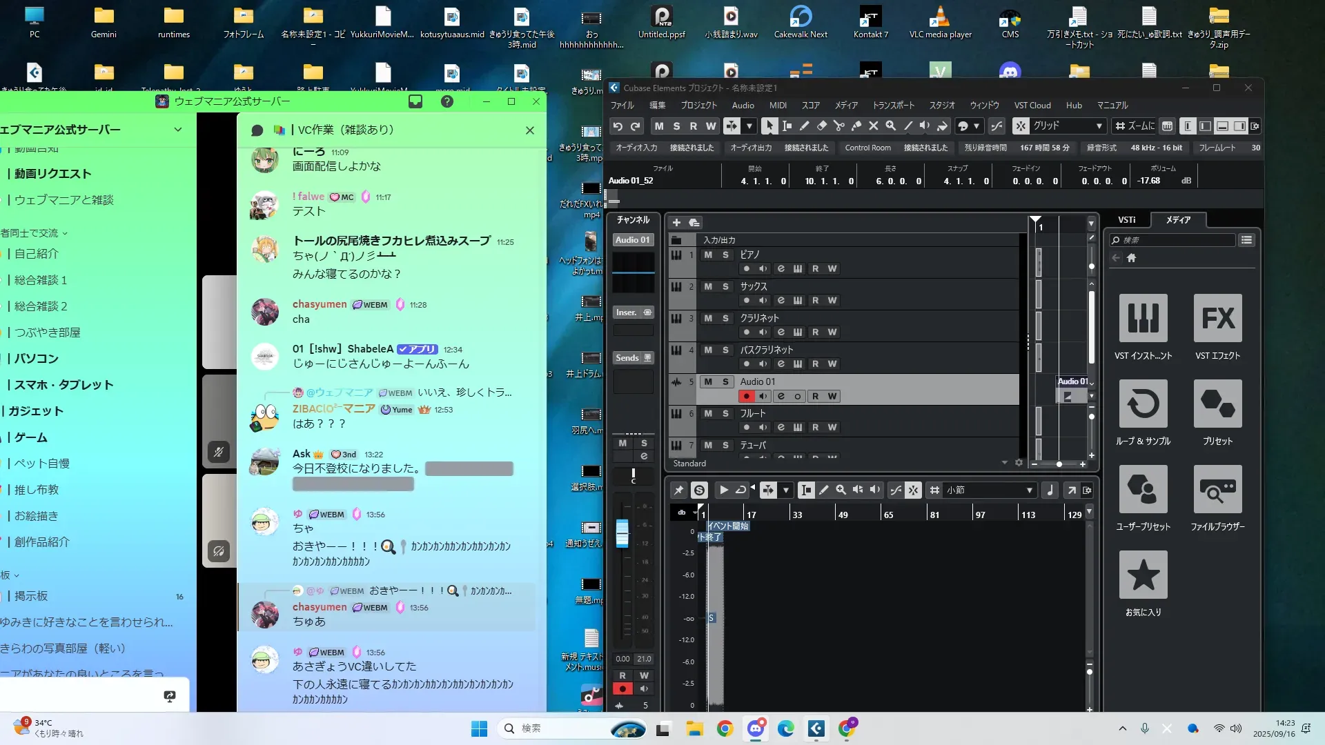
Task: Solo the サックス track
Action: point(725,287)
